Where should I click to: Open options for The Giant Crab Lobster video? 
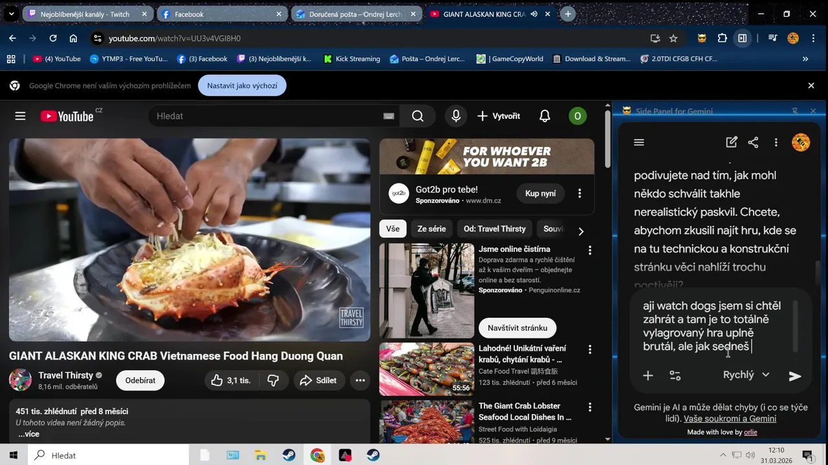coord(589,407)
